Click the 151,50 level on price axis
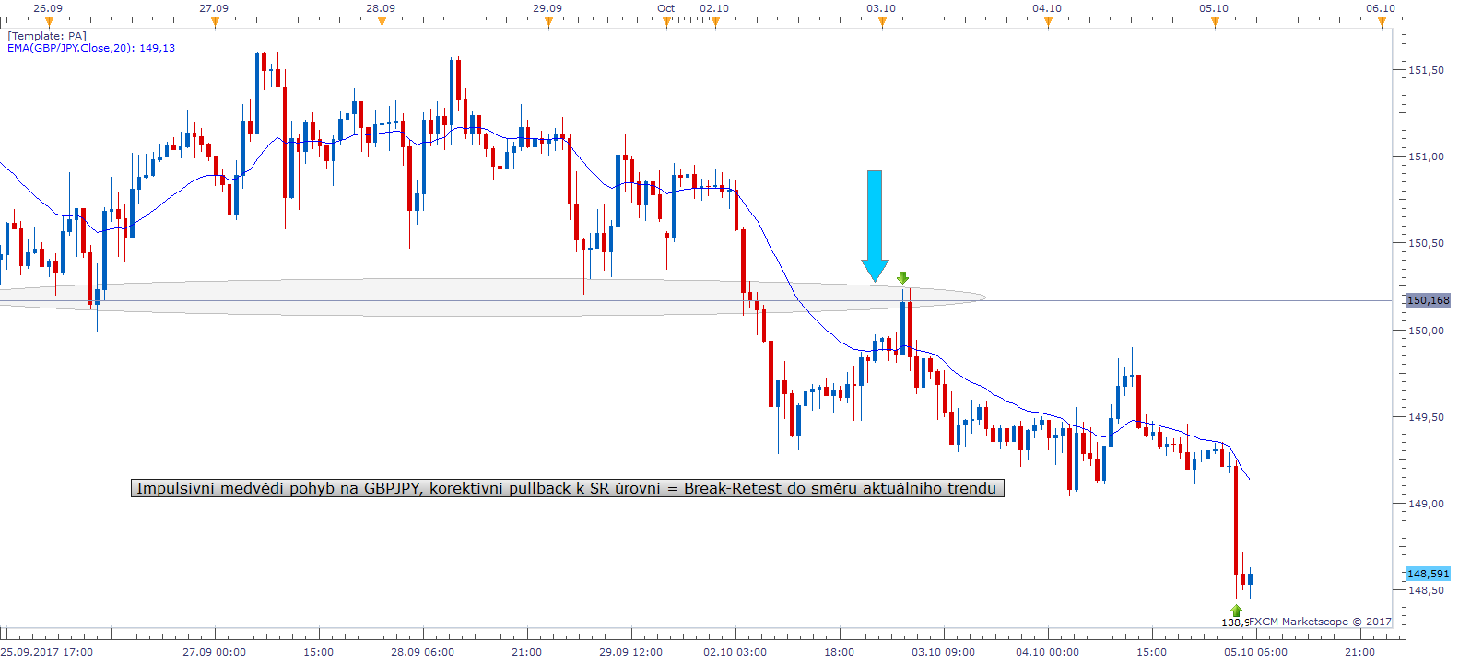 coord(1426,70)
